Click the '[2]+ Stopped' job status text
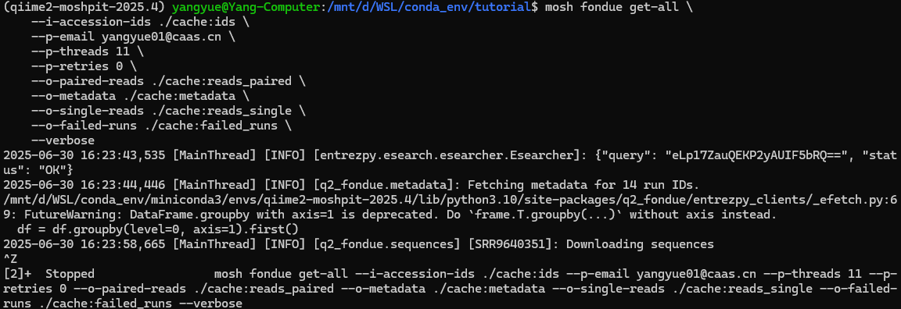Screen dimensions: 901x309 coord(48,273)
